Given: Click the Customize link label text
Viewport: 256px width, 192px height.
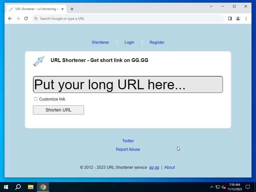Looking at the screenshot, I should click(x=52, y=99).
